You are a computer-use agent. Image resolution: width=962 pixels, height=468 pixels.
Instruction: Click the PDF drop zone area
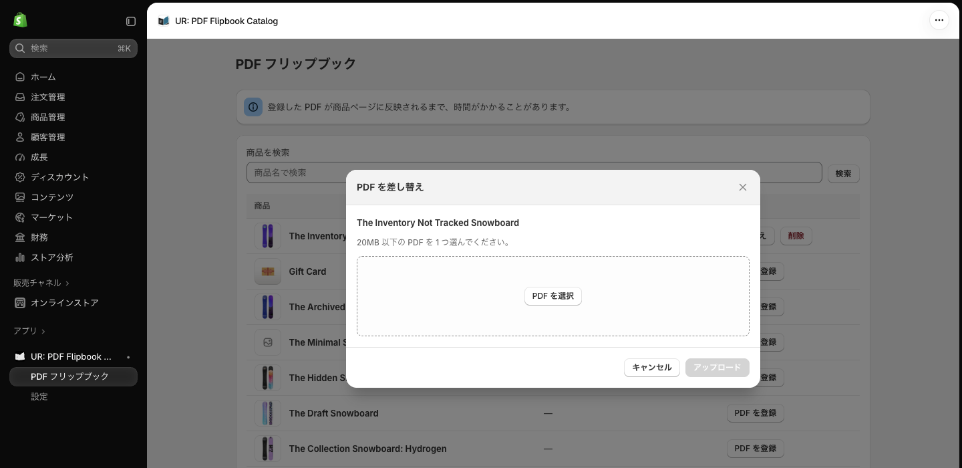[553, 296]
